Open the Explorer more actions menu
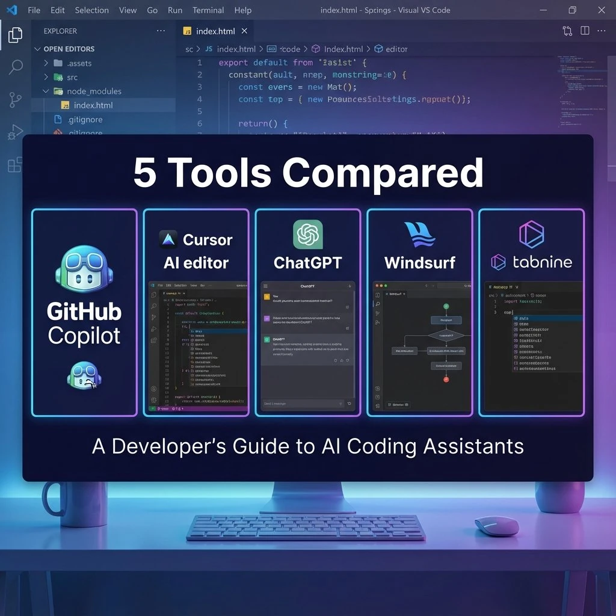Image resolution: width=616 pixels, height=616 pixels. (x=160, y=31)
